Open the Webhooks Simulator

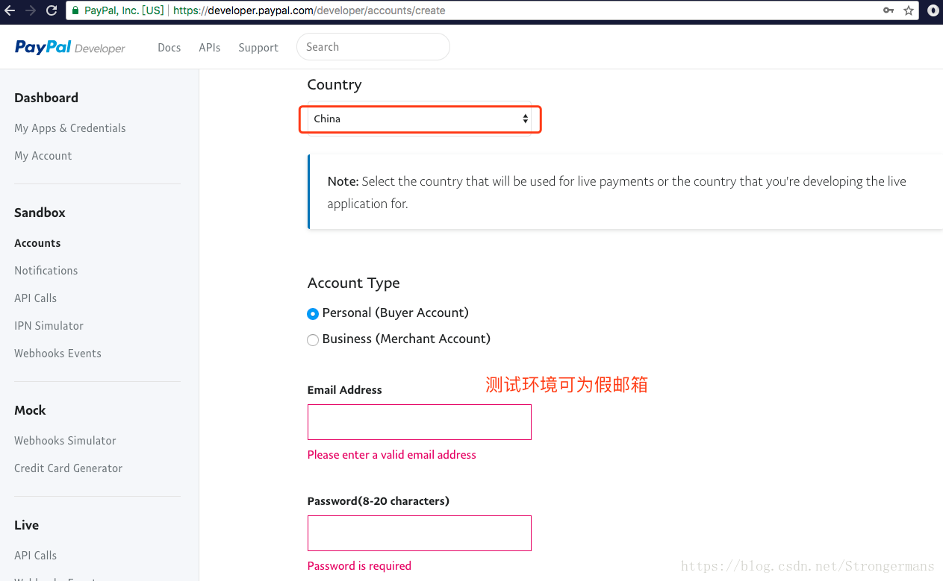pos(65,441)
